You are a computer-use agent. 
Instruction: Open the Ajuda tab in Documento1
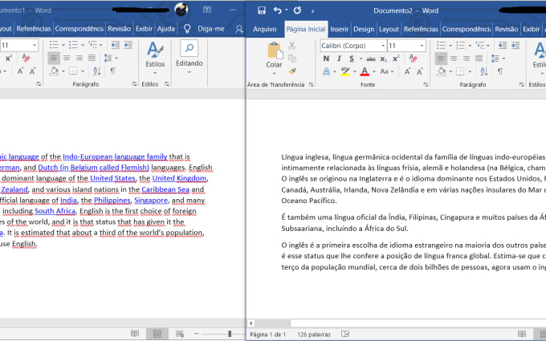165,29
